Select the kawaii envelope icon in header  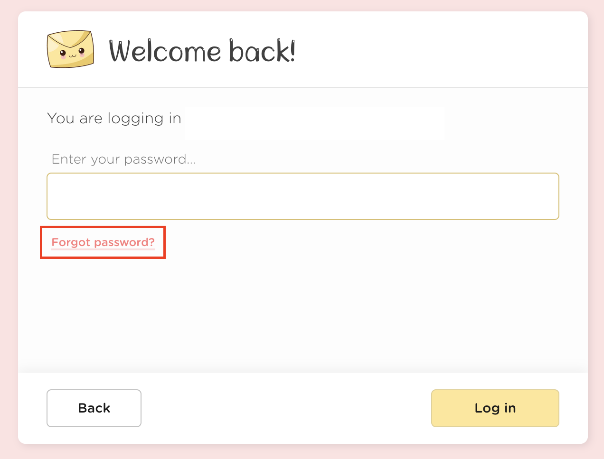pos(70,49)
